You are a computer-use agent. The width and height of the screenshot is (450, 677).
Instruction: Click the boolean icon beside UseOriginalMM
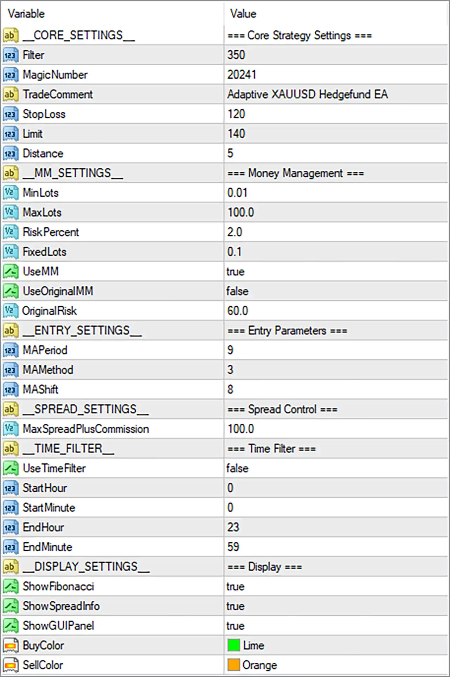[x=10, y=291]
